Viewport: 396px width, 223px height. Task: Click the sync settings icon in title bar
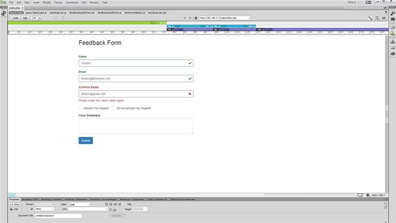coord(368,2)
